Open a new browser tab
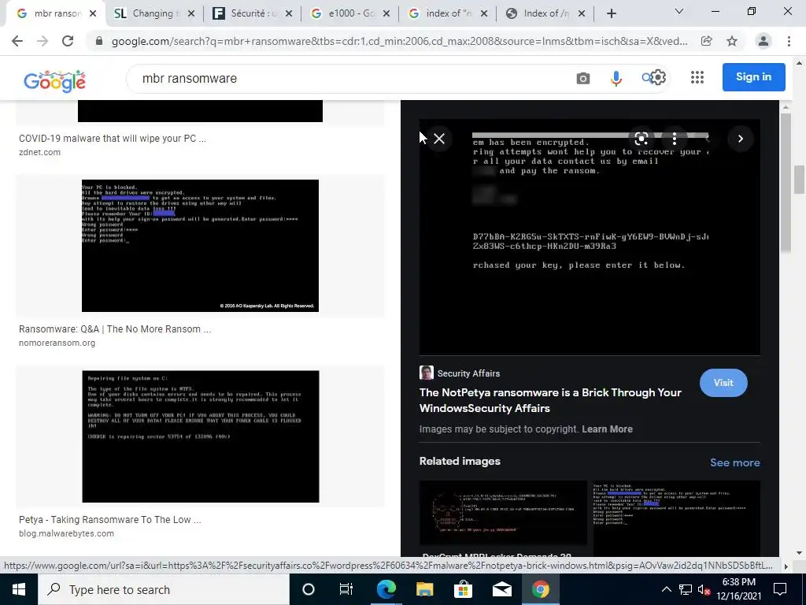Screen dimensions: 806x605 pos(611,14)
